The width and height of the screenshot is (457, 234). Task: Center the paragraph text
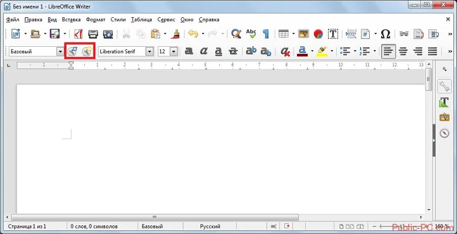click(403, 52)
